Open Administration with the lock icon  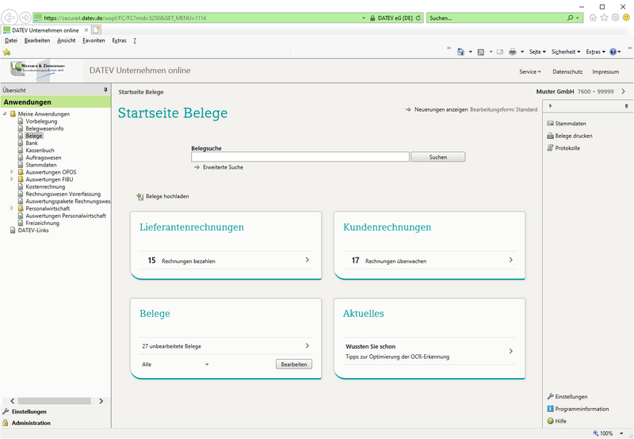(27, 423)
